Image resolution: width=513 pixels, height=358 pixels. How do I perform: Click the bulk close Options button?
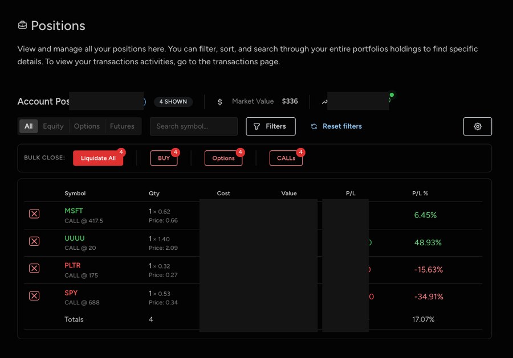click(x=223, y=158)
